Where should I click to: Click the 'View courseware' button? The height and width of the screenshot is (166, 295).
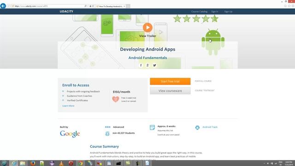tap(170, 91)
